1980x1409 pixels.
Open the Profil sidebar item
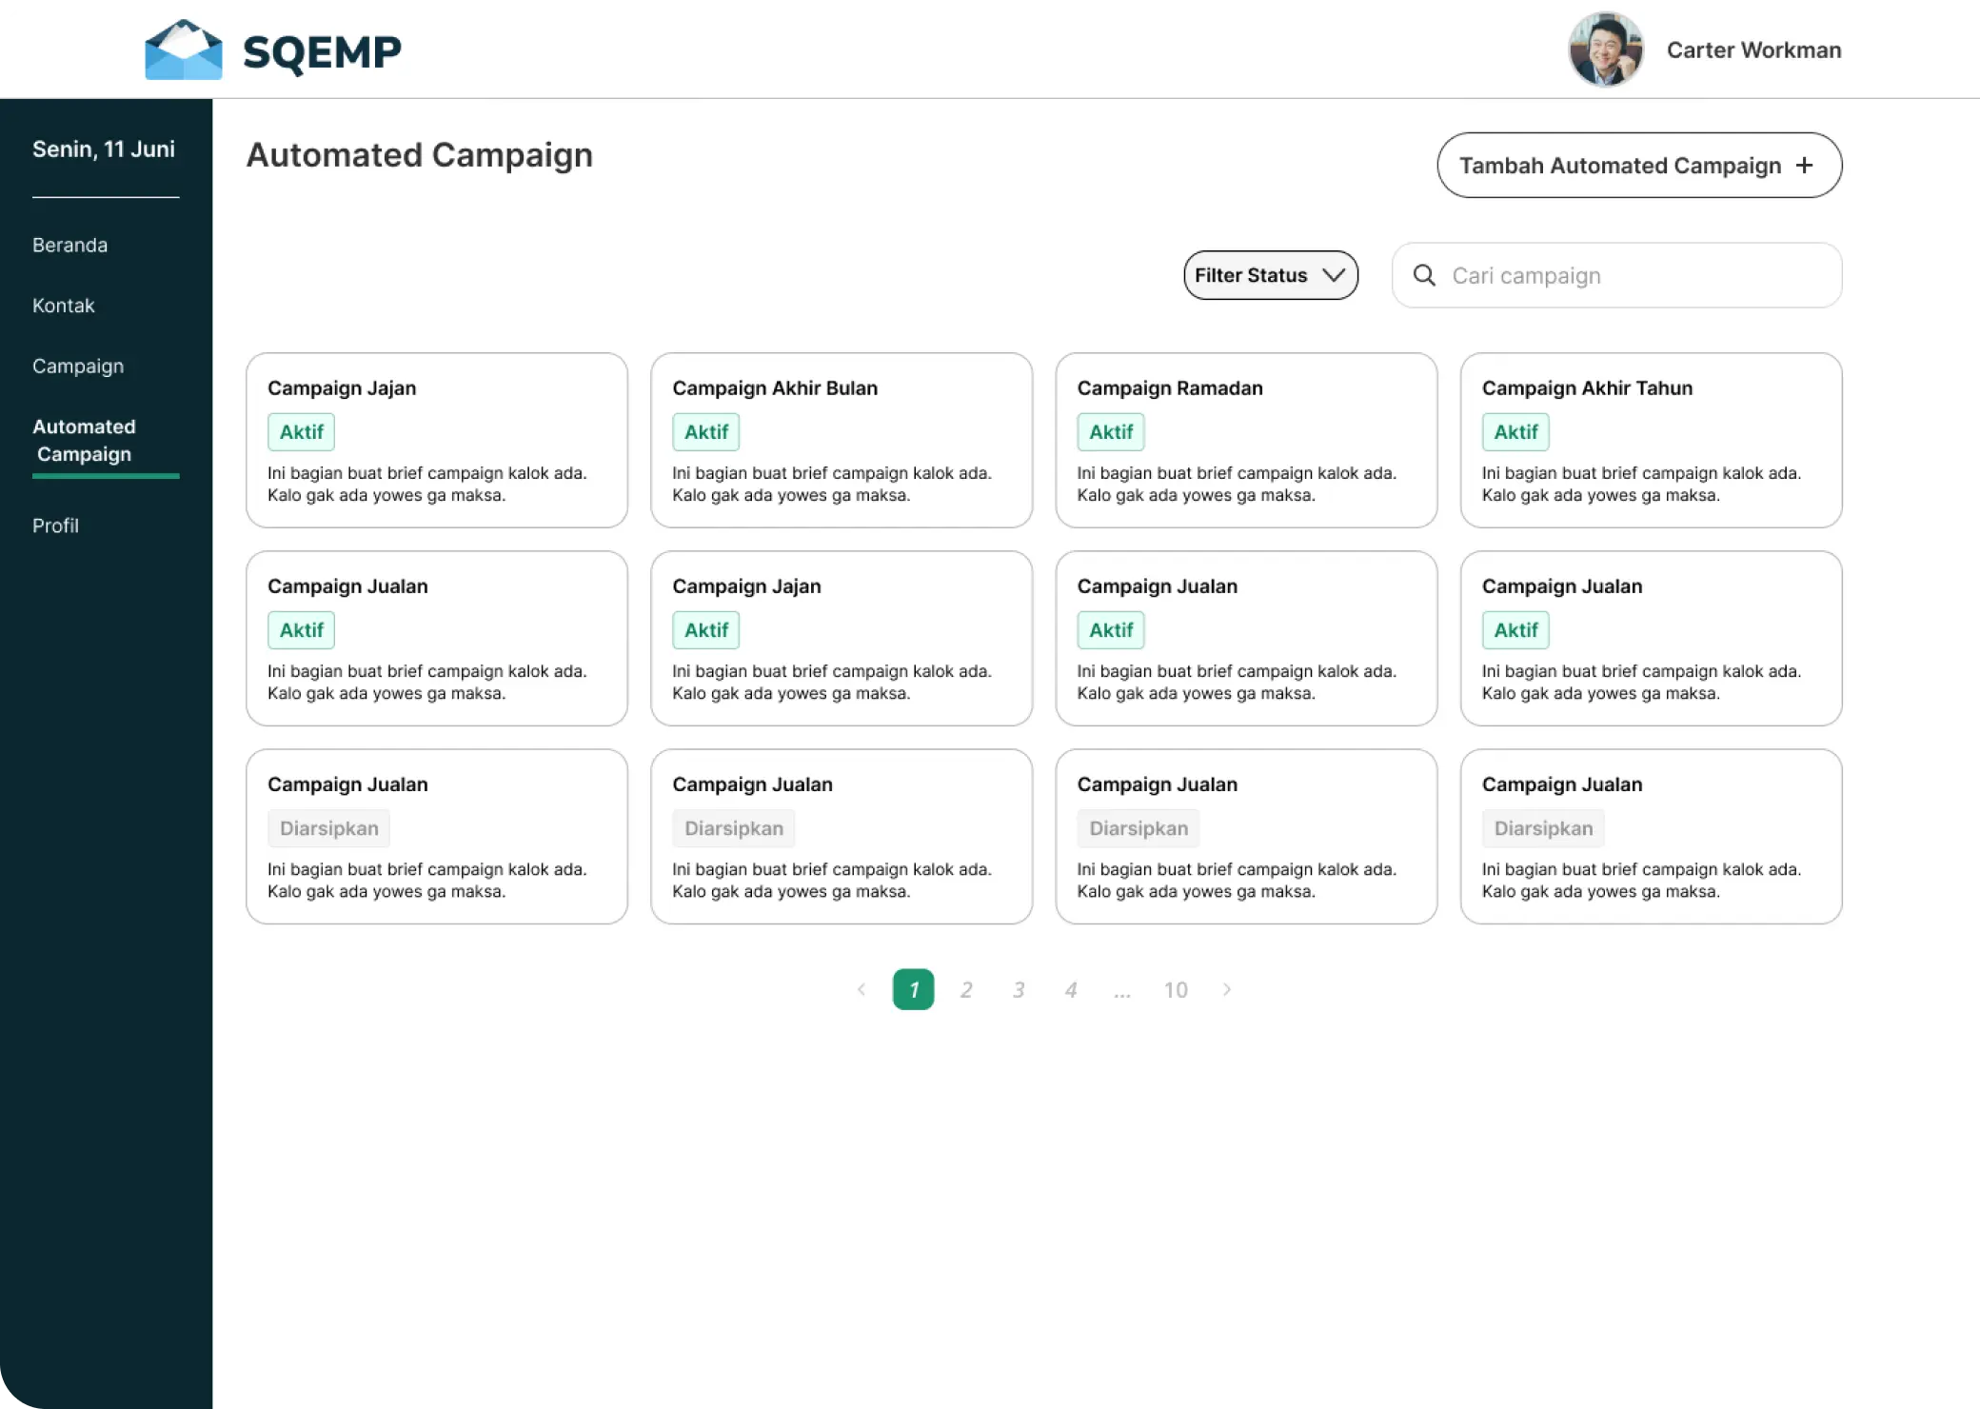pyautogui.click(x=55, y=526)
